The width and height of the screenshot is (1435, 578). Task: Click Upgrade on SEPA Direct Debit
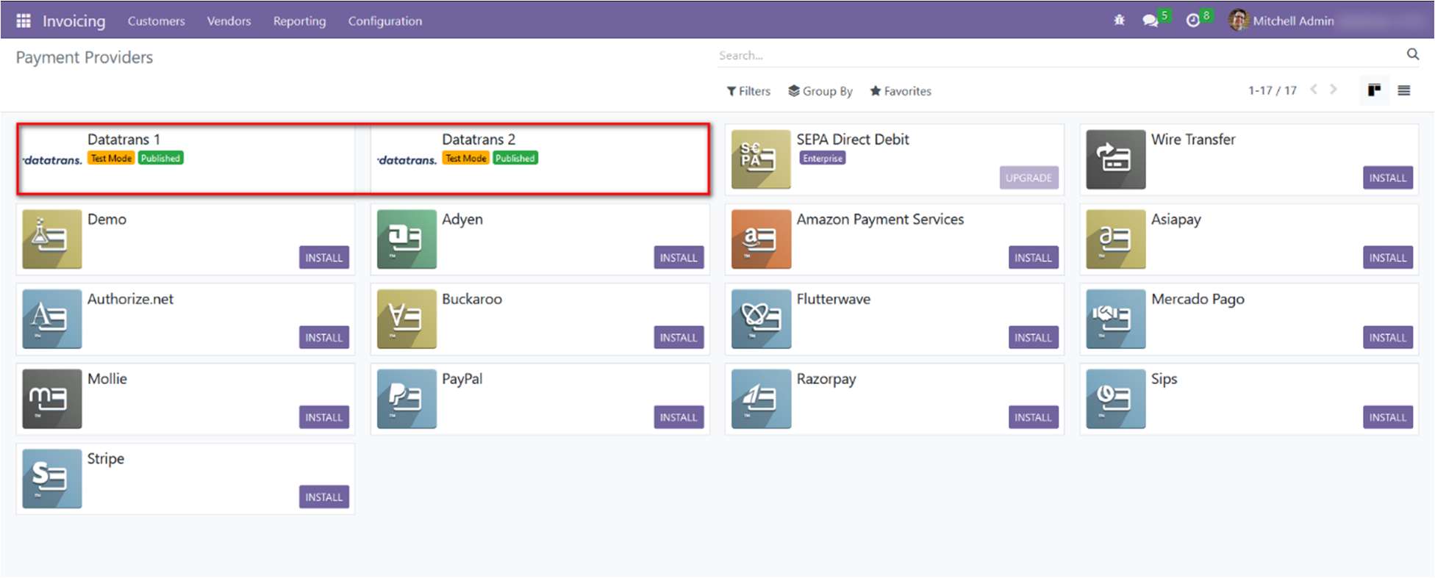coord(1028,178)
